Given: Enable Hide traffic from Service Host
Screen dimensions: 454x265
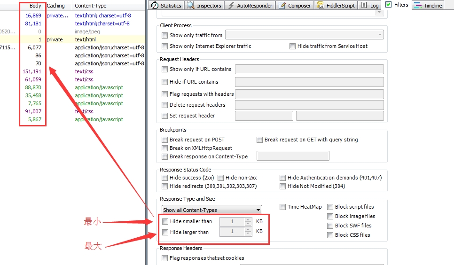Looking at the screenshot, I should 293,47.
